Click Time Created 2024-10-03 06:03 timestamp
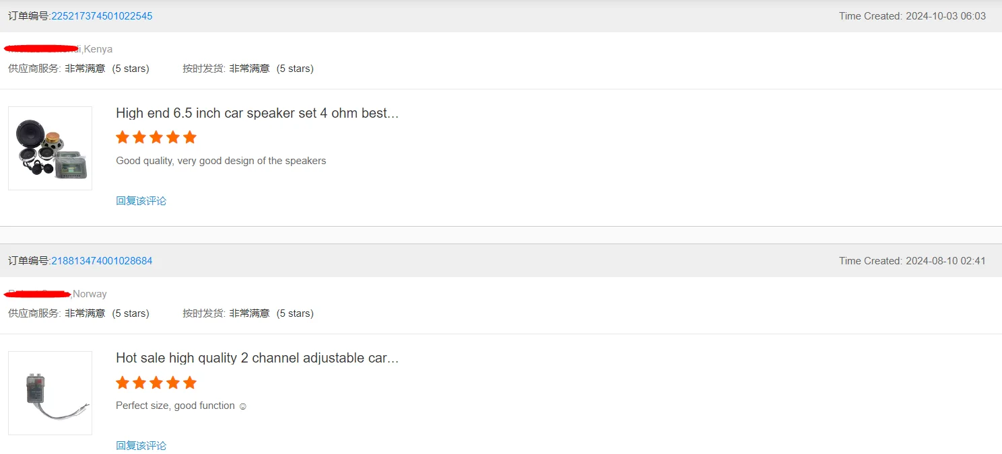1002x454 pixels. point(912,16)
